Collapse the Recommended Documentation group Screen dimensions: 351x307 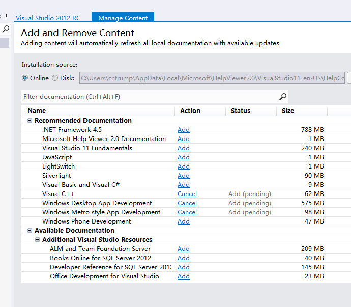point(30,121)
